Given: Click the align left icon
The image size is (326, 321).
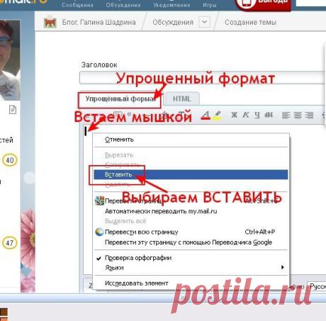Looking at the screenshot, I should [x=286, y=116].
